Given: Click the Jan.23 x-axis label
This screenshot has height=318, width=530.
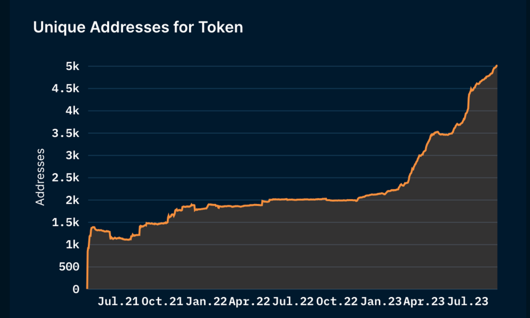Looking at the screenshot, I should tap(380, 302).
